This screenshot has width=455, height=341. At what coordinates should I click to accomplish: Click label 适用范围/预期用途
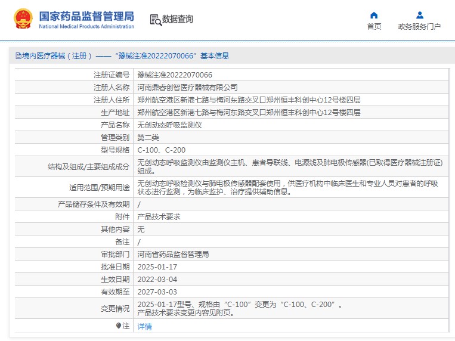(99, 187)
